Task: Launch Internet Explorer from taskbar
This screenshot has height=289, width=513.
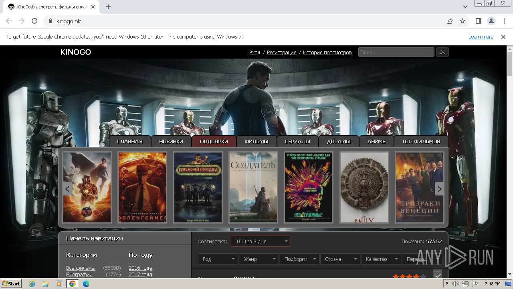Action: click(x=32, y=284)
